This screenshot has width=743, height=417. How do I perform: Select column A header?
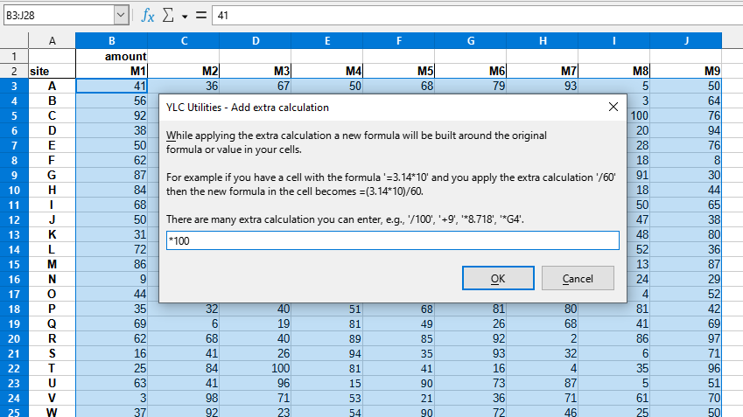click(53, 41)
